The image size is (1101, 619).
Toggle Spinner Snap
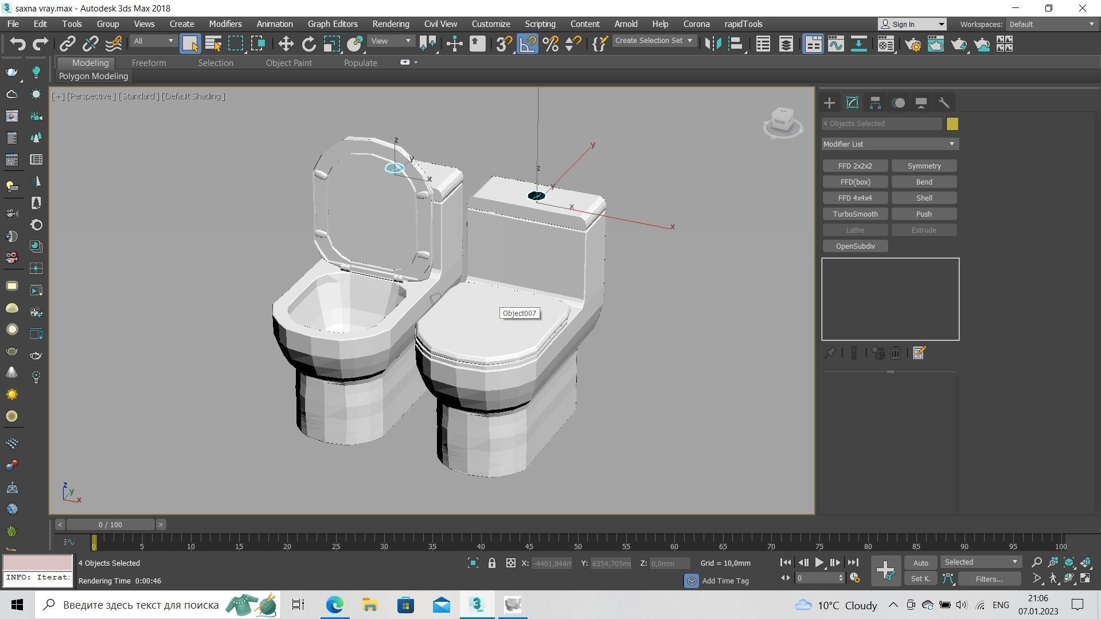[x=573, y=44]
